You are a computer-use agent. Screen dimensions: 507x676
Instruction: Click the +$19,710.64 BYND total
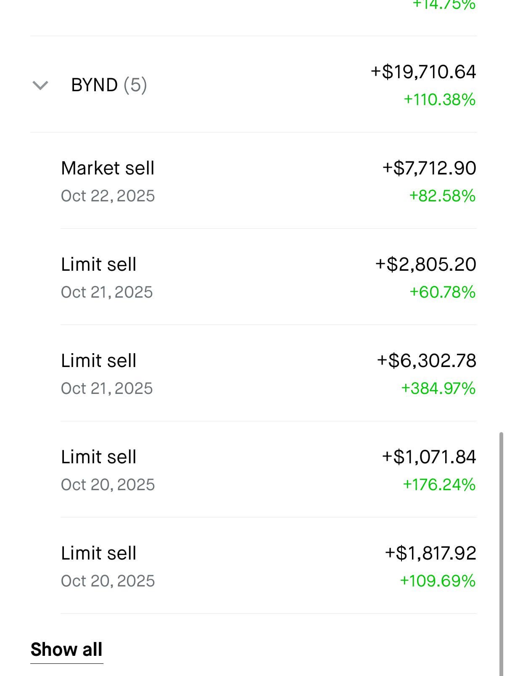(x=423, y=72)
